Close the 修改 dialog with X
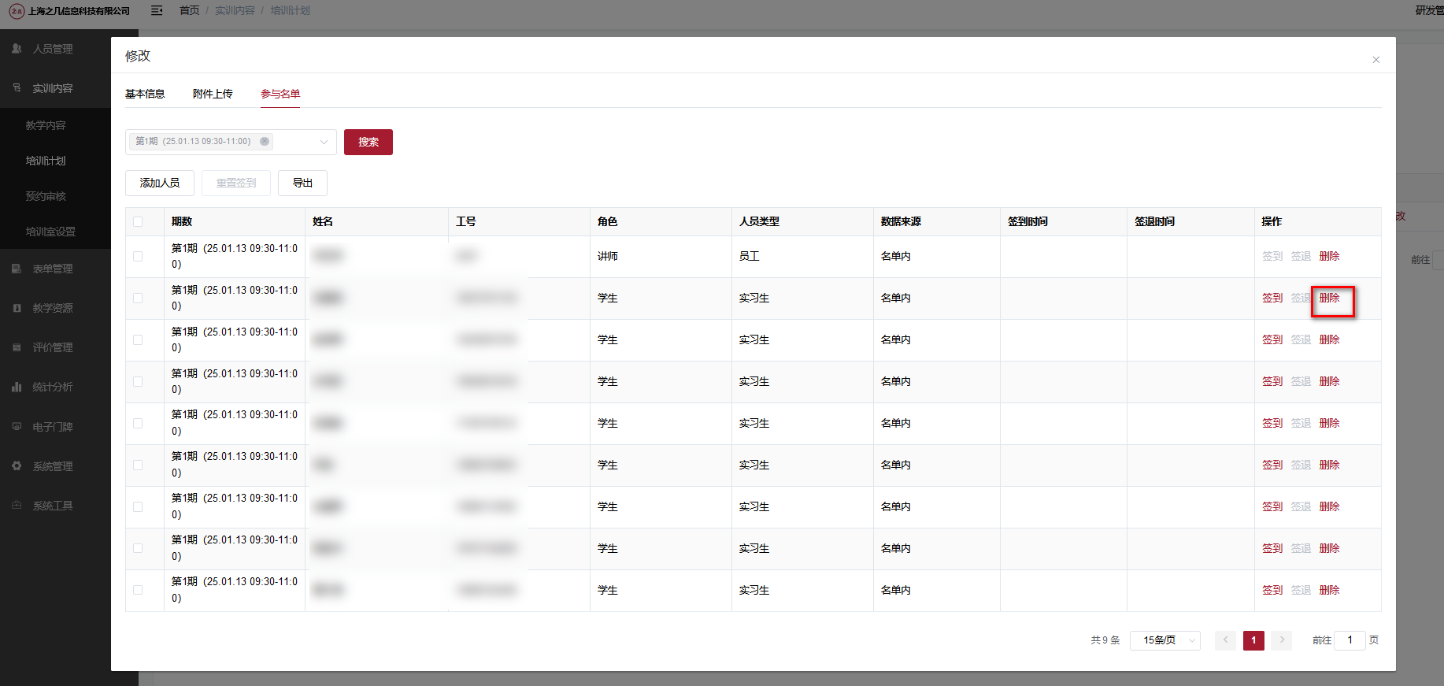This screenshot has width=1444, height=686. [1376, 60]
